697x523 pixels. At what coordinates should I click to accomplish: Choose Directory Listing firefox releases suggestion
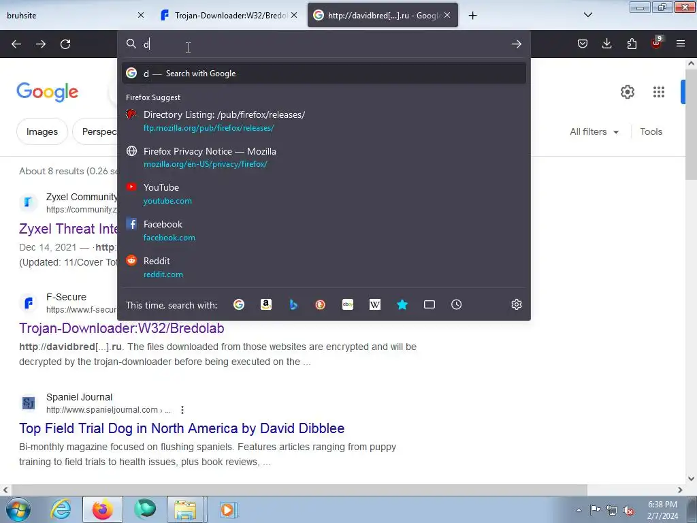coord(323,121)
